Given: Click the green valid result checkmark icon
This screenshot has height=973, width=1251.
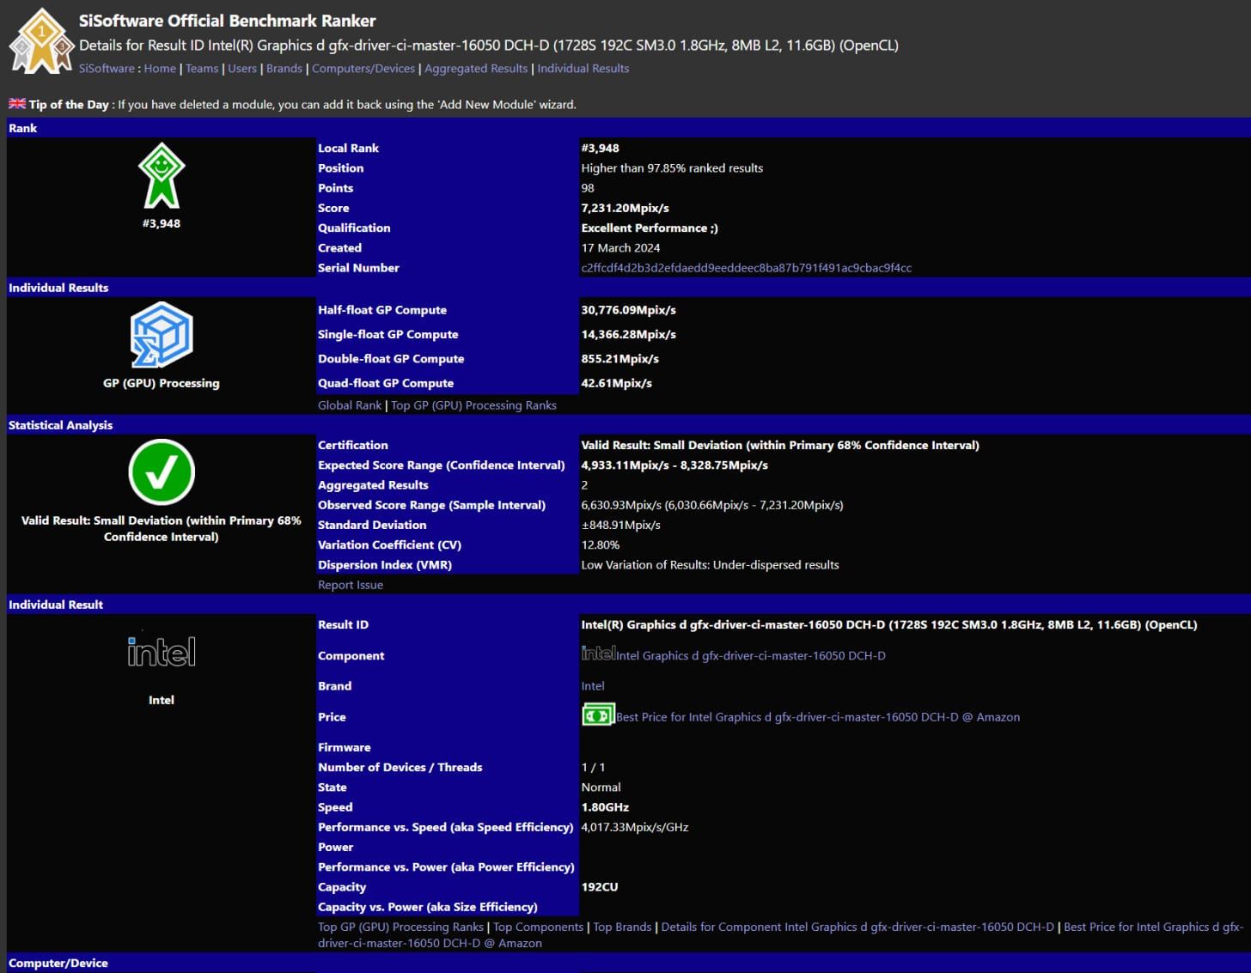Looking at the screenshot, I should click(x=161, y=471).
